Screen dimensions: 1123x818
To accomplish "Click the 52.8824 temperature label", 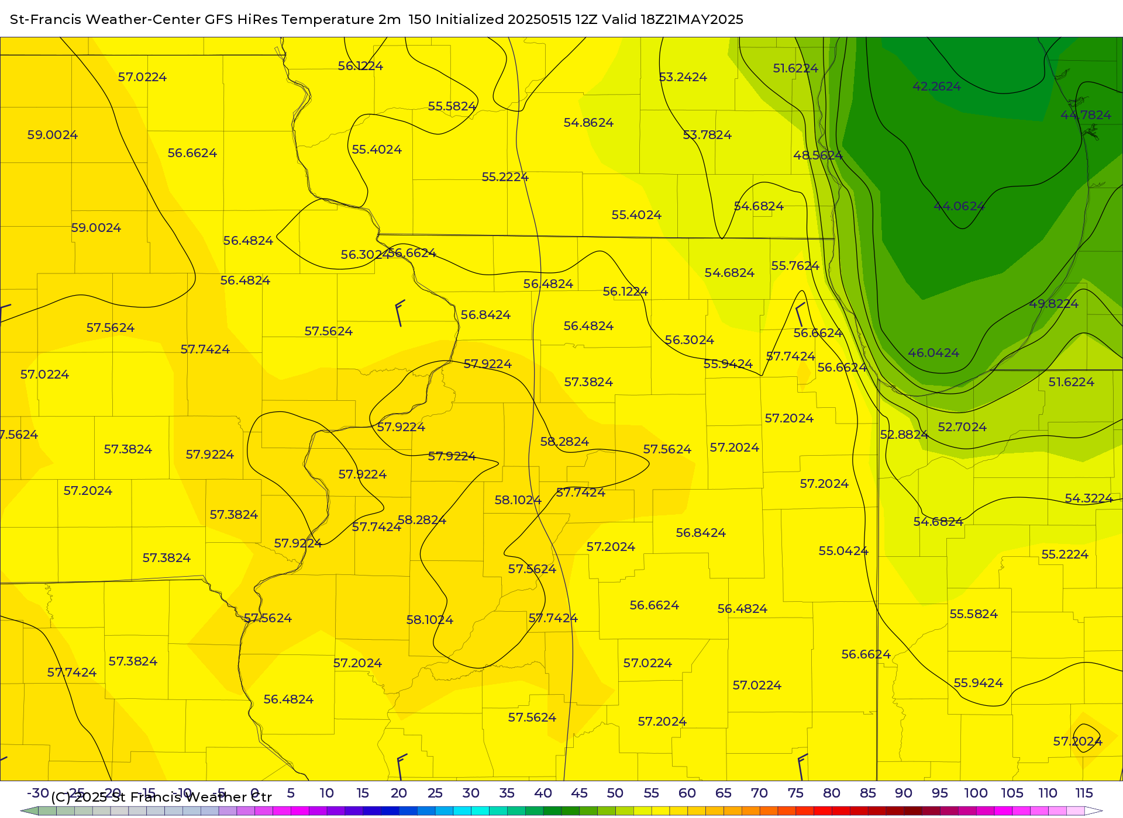I will point(904,435).
